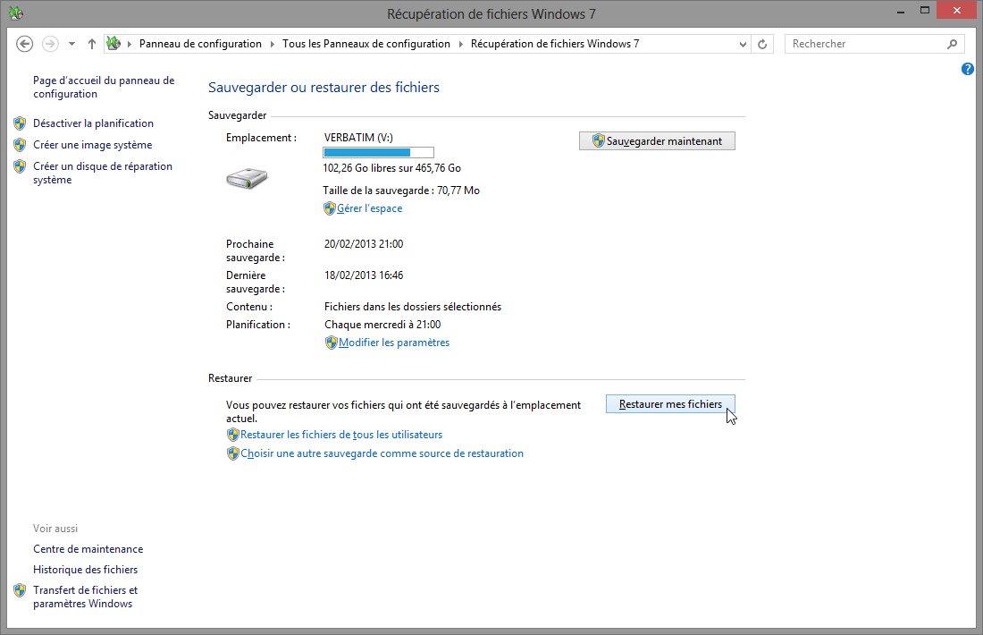Click the search magnifier icon

pos(952,44)
